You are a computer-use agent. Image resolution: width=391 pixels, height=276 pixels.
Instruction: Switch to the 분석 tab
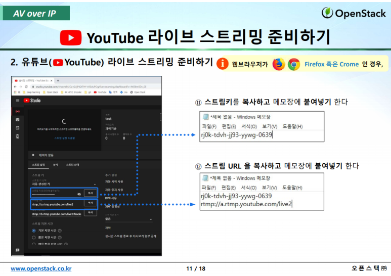coord(56,165)
